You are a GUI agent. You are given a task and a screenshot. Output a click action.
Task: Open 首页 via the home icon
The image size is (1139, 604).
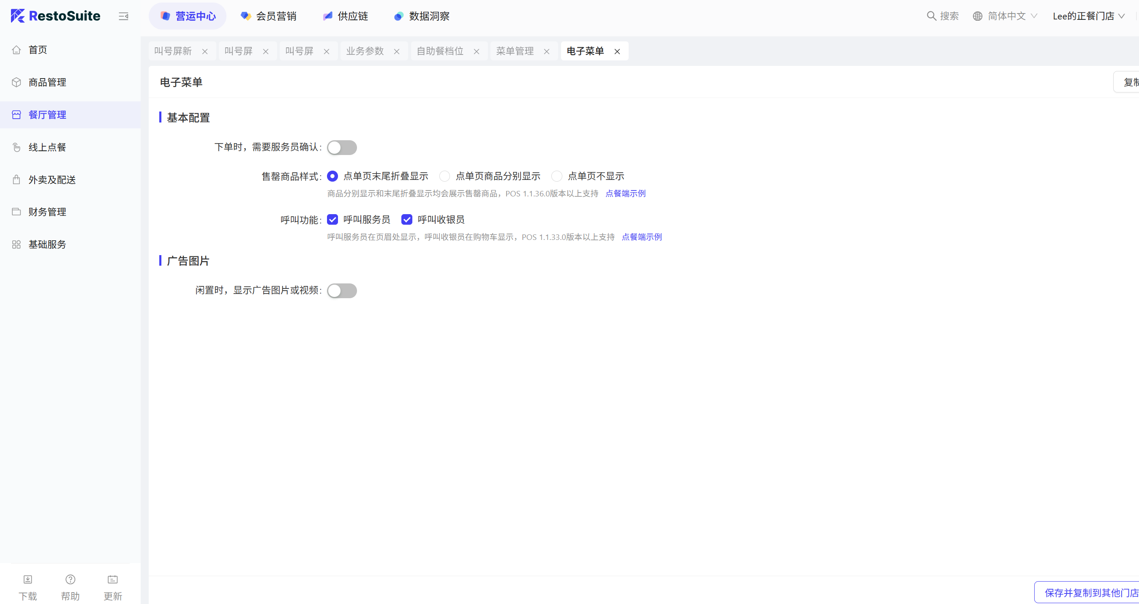[16, 50]
